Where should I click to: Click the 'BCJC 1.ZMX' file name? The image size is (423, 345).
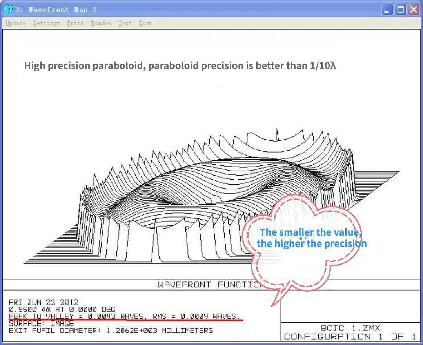[x=350, y=328]
